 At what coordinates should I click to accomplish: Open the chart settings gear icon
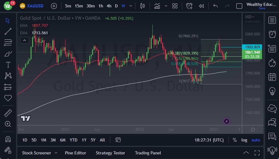(x=253, y=129)
